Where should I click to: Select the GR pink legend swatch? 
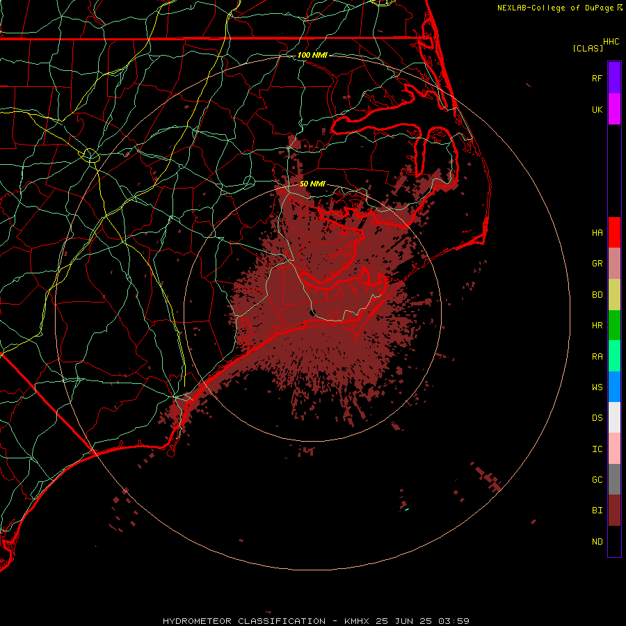[x=614, y=264]
